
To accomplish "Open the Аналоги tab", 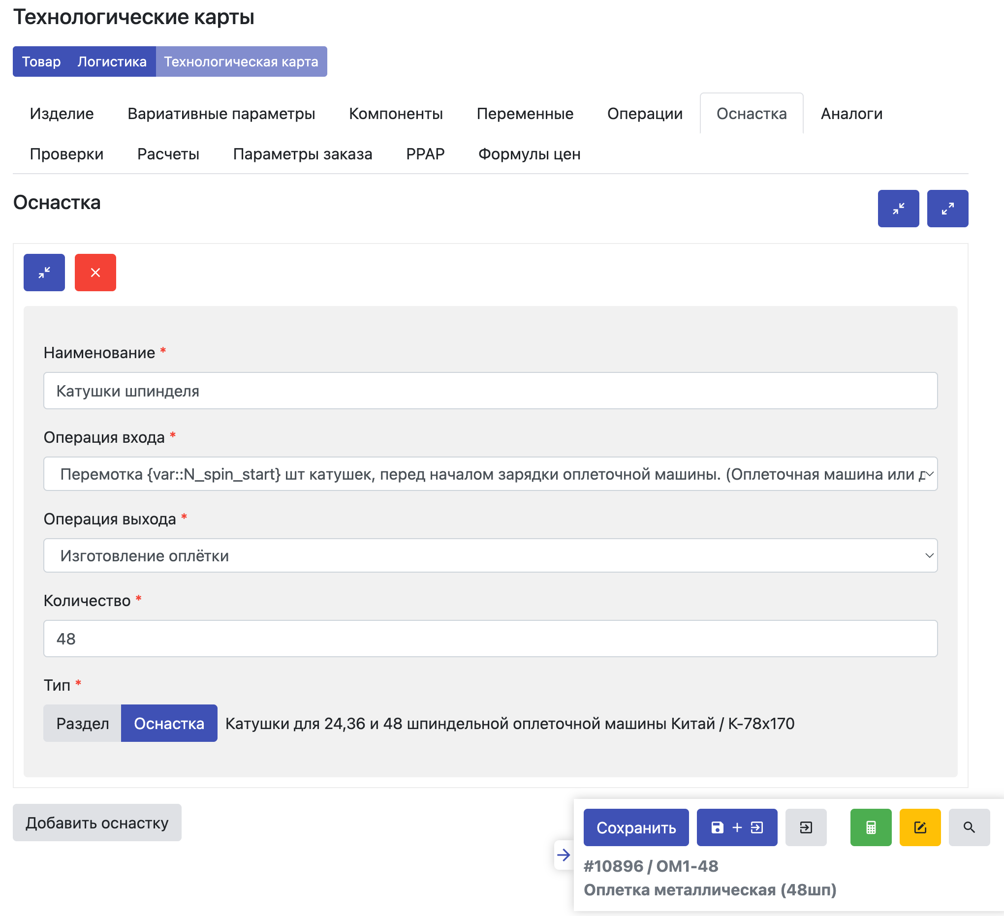I will [x=851, y=114].
